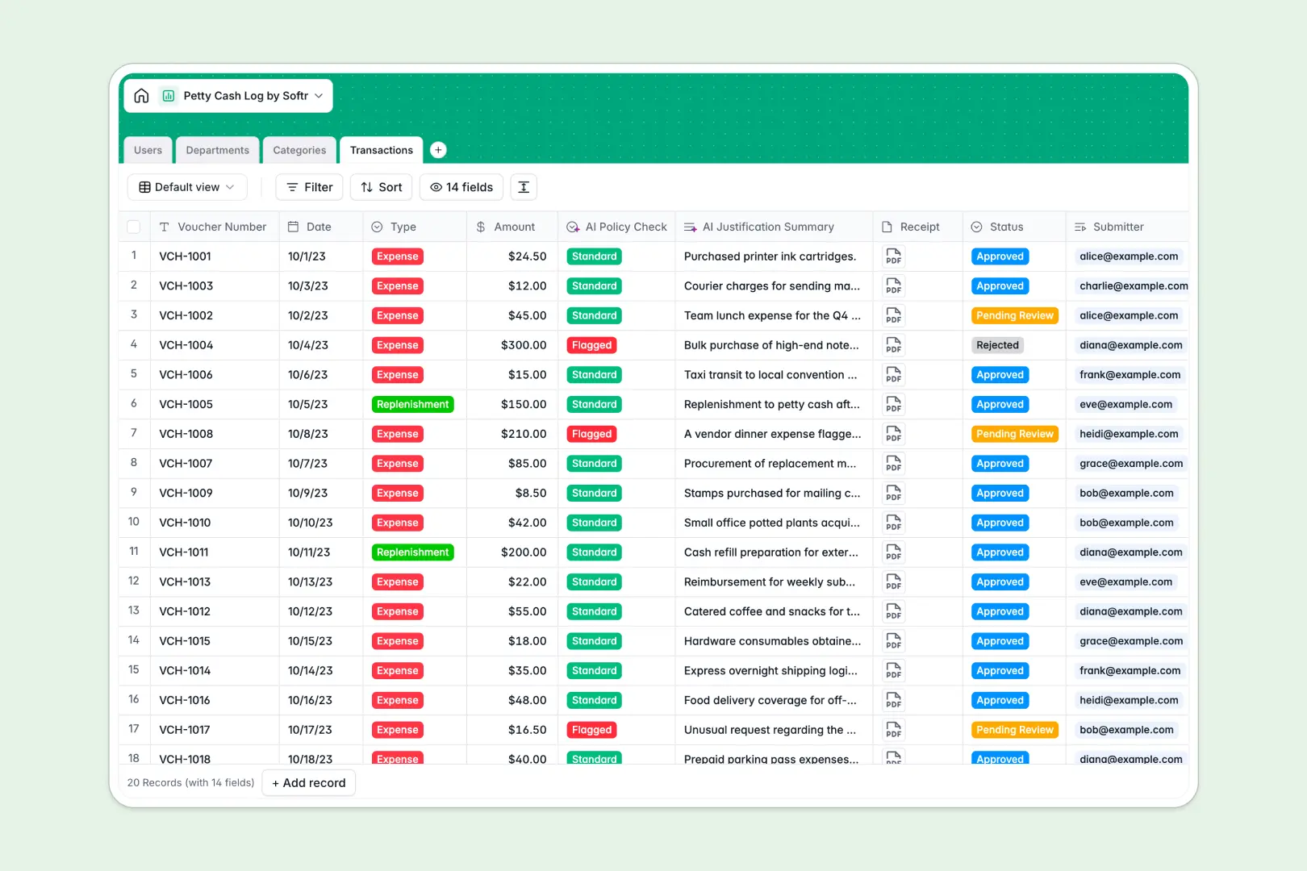This screenshot has height=871, width=1307.
Task: Click the attachment icon in the Receipt column header
Action: [887, 227]
